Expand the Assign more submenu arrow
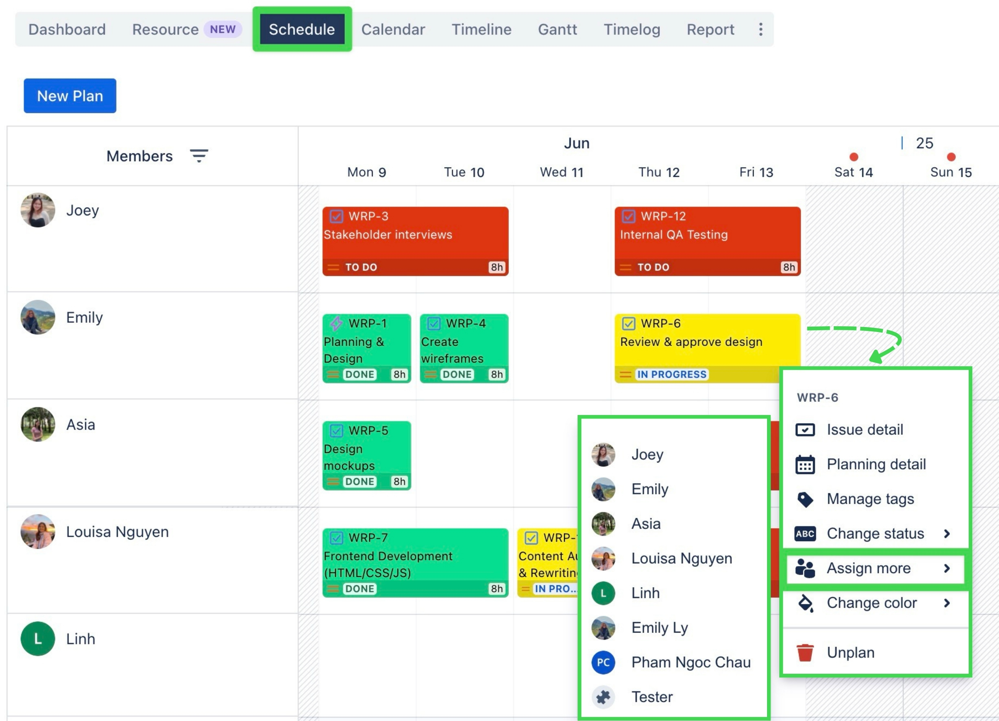This screenshot has height=721, width=999. point(947,568)
